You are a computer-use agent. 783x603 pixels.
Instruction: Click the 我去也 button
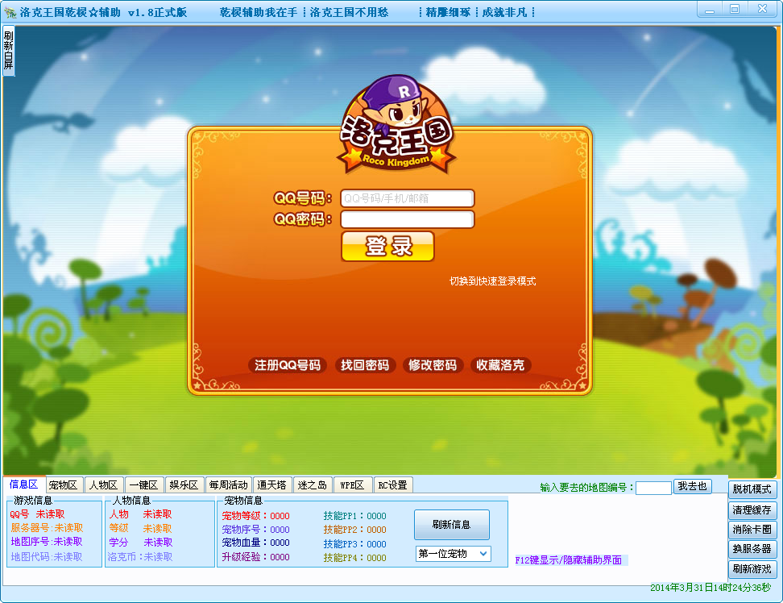(x=692, y=486)
